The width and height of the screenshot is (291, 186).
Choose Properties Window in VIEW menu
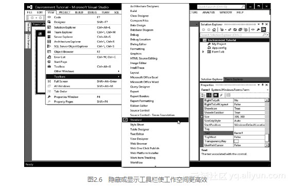[x=83, y=97]
